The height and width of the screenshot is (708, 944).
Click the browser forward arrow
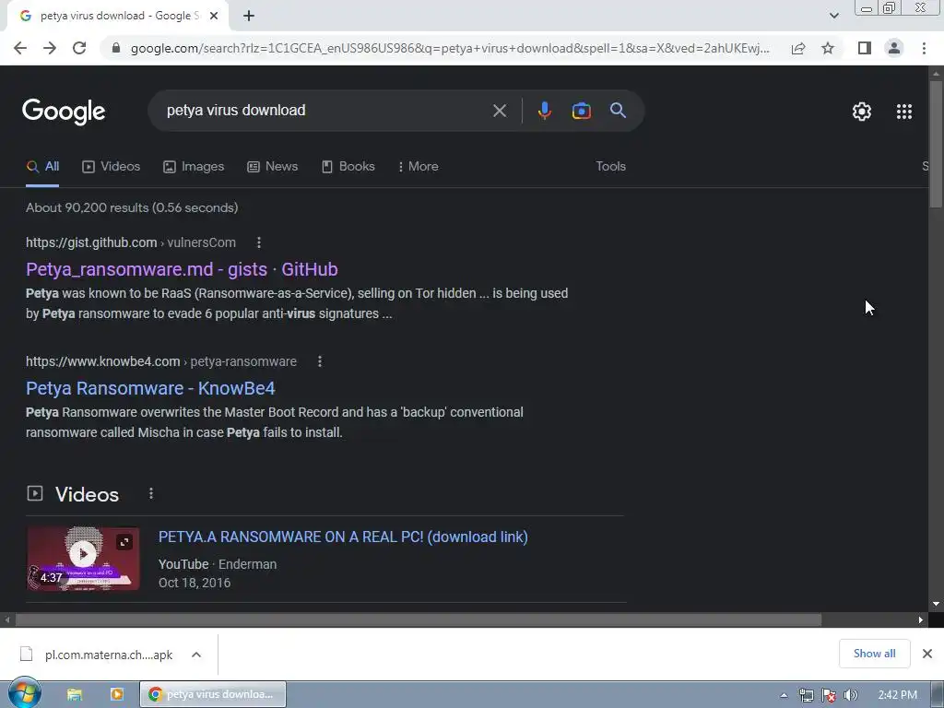click(50, 48)
